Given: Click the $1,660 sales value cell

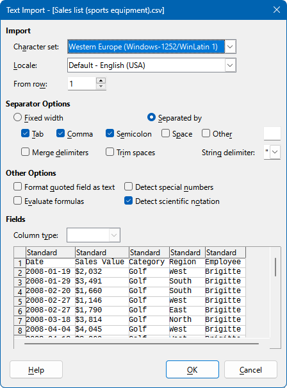Looking at the screenshot, I should tap(102, 291).
